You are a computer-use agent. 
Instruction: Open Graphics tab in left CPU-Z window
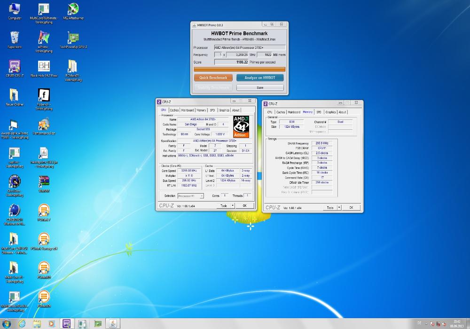[x=224, y=110]
